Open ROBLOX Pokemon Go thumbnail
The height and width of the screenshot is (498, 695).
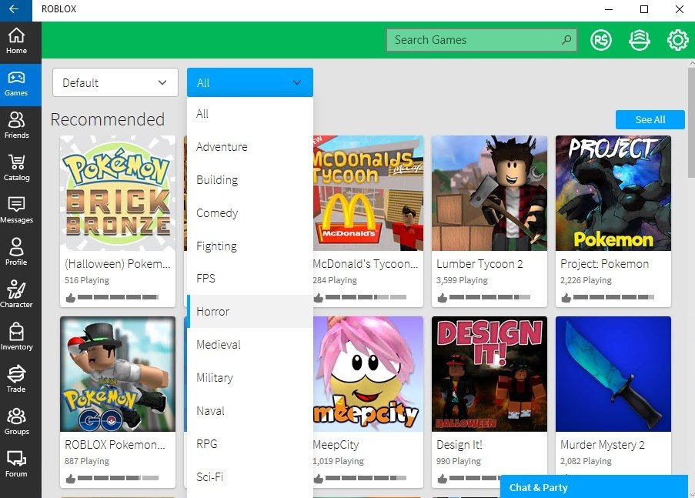tap(118, 374)
